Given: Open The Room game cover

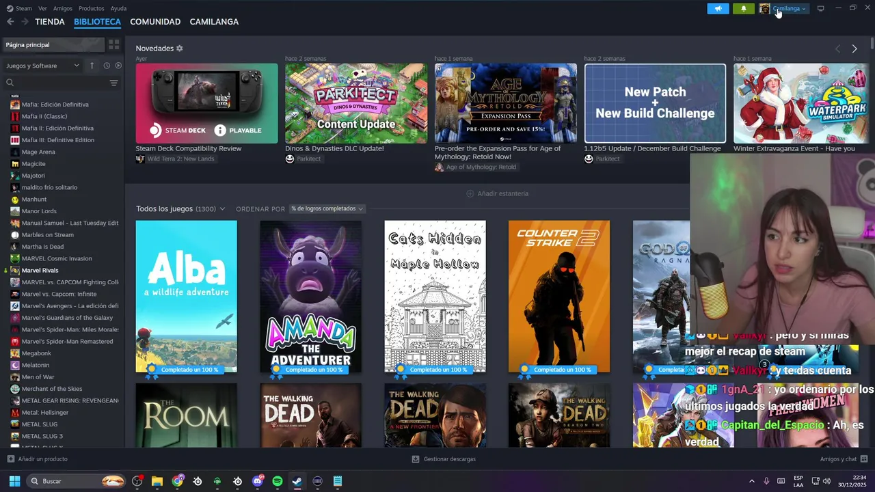Looking at the screenshot, I should point(187,415).
